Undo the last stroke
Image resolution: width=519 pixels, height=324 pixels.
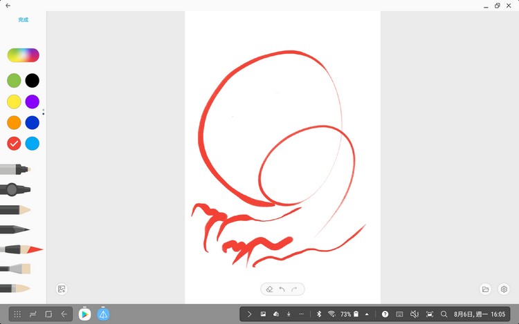(x=282, y=289)
